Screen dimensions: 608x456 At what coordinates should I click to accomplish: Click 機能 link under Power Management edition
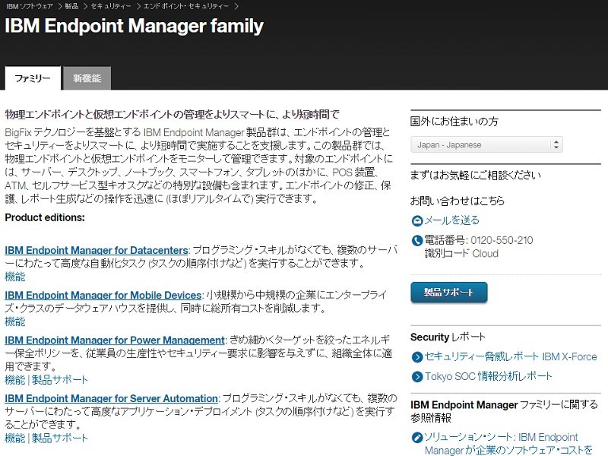point(14,379)
